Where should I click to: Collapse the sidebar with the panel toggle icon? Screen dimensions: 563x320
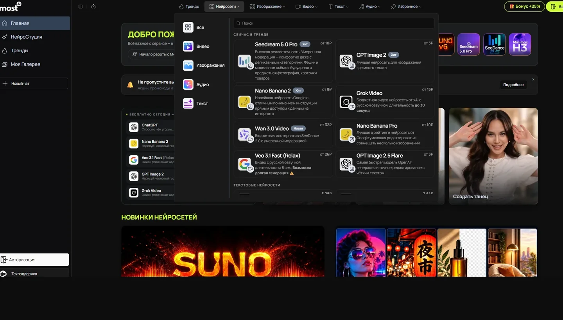(81, 7)
